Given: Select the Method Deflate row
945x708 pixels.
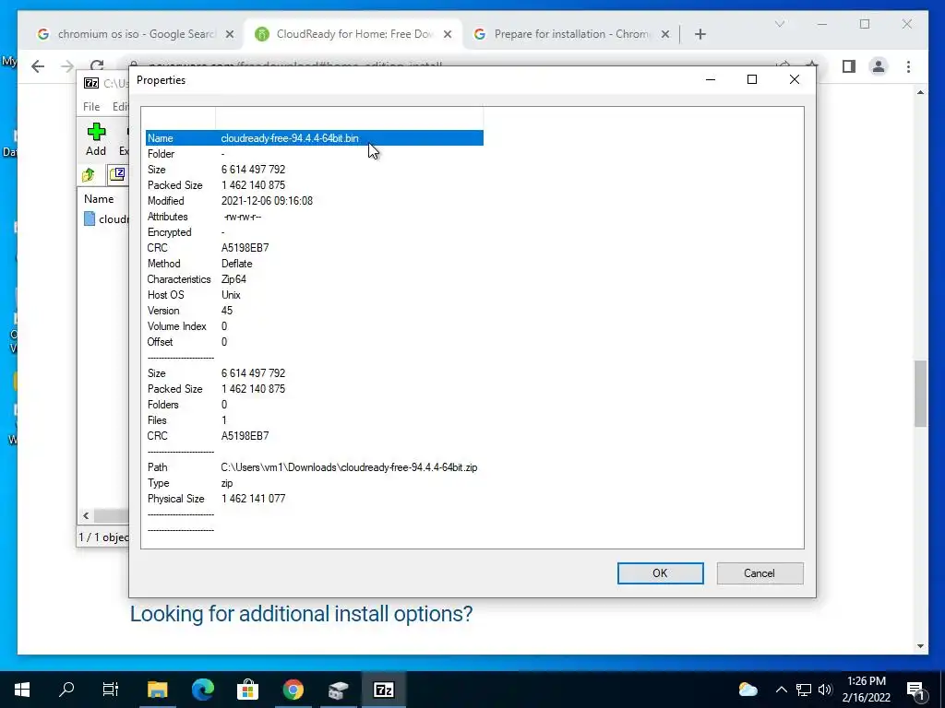Looking at the screenshot, I should tap(314, 263).
